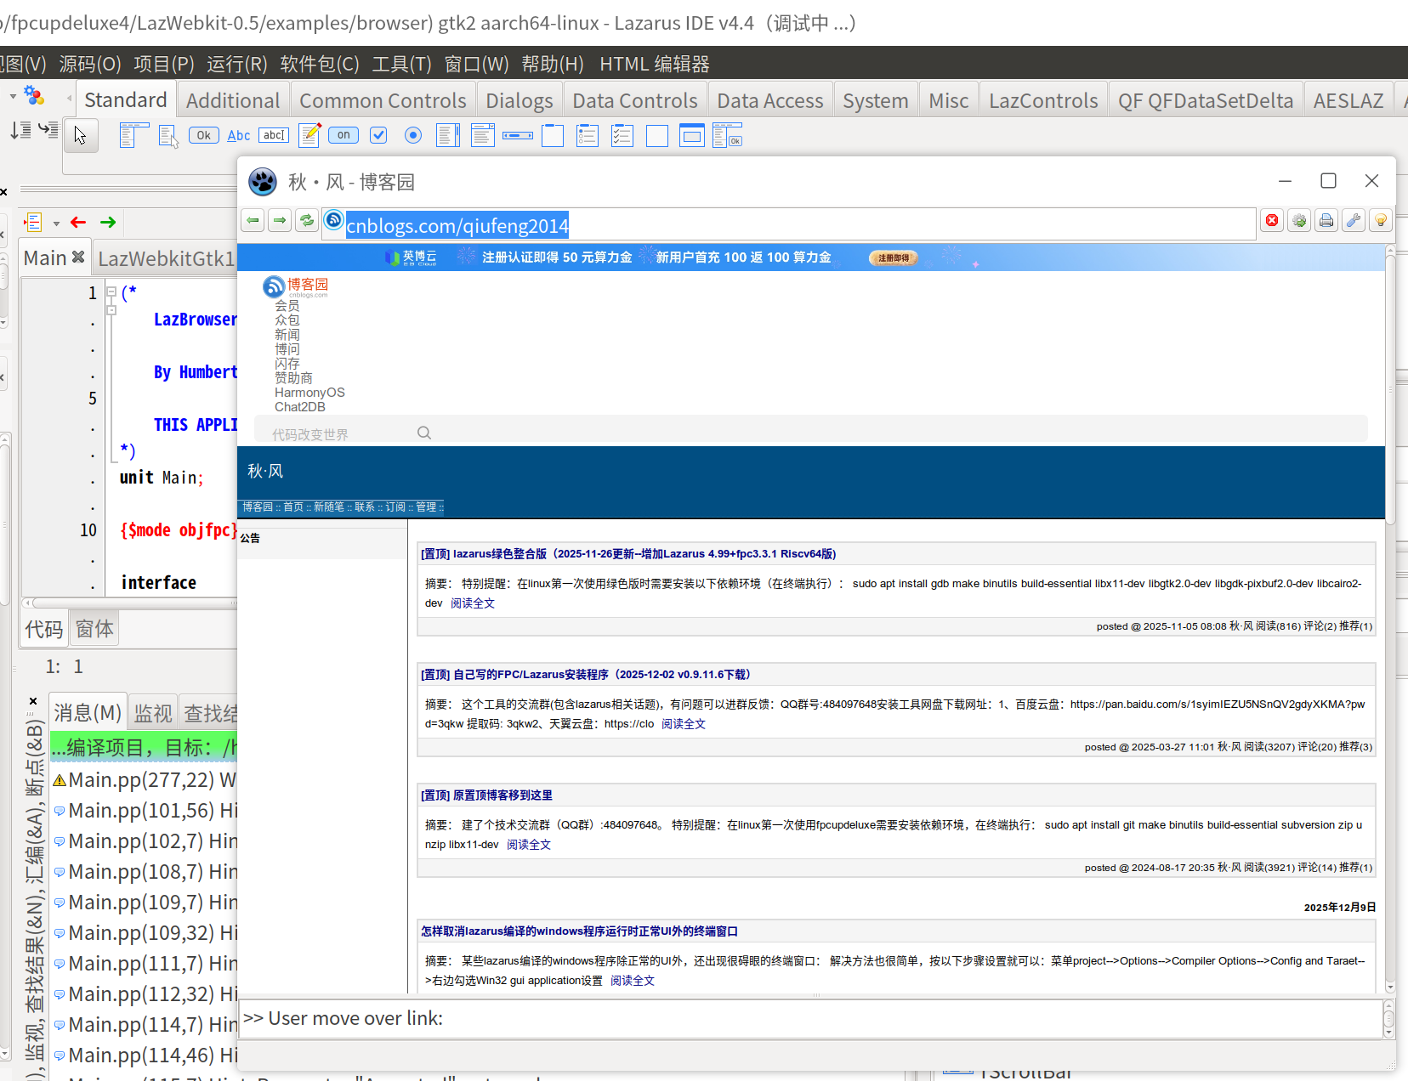This screenshot has width=1408, height=1081.
Task: Switch to the Data Controls palette tab
Action: pos(635,101)
